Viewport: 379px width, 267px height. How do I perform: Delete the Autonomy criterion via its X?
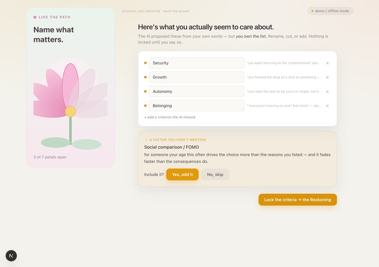327,92
